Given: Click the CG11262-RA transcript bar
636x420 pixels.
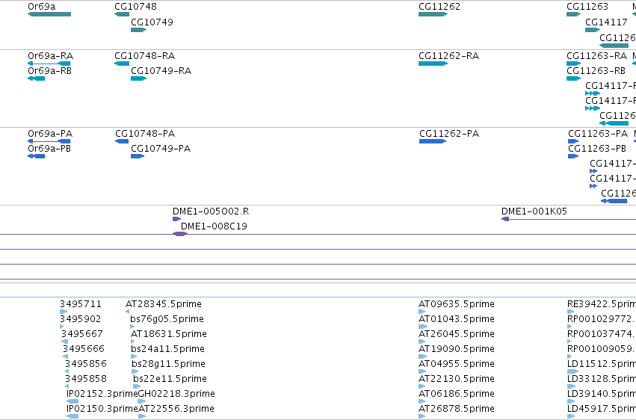Looking at the screenshot, I should pos(433,64).
